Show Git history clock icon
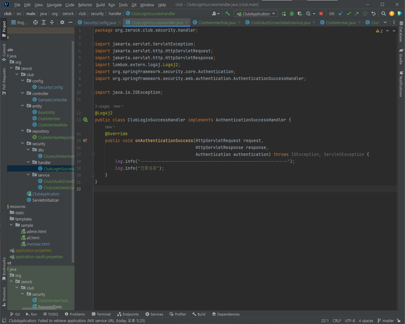This screenshot has height=324, width=405. tap(365, 13)
